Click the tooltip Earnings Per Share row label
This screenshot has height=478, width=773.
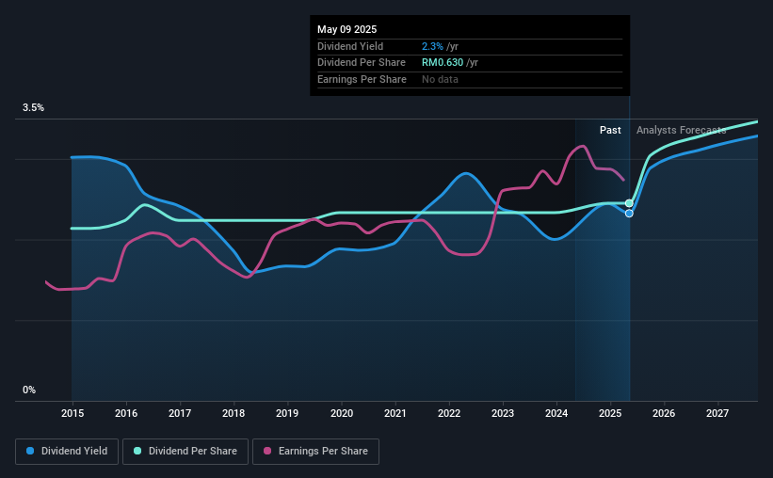(362, 79)
